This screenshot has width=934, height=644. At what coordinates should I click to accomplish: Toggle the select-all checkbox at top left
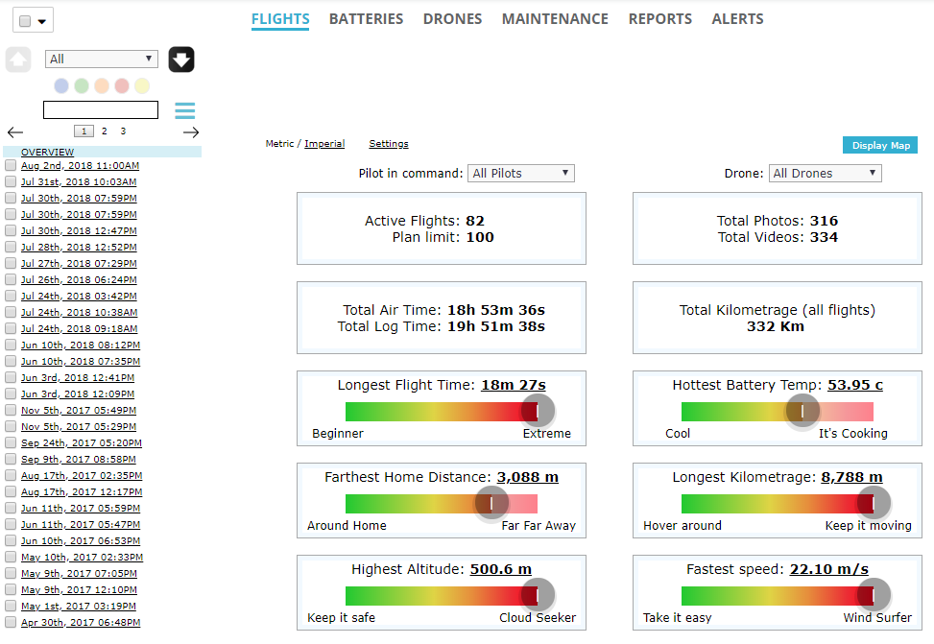pos(25,21)
